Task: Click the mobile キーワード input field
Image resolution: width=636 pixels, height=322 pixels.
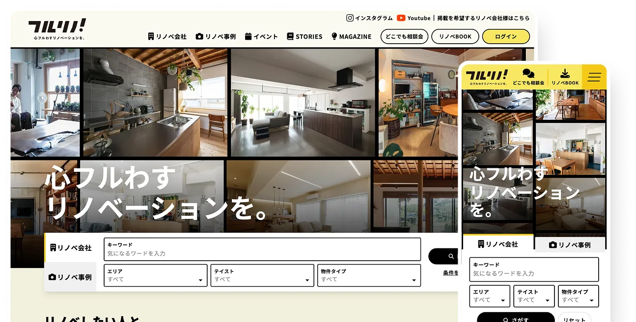Action: (534, 269)
